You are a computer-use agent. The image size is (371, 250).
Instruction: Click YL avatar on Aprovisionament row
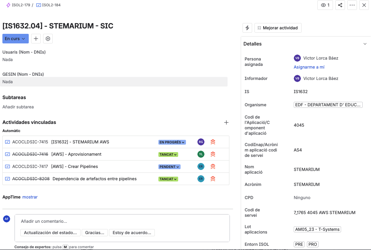[201, 154]
